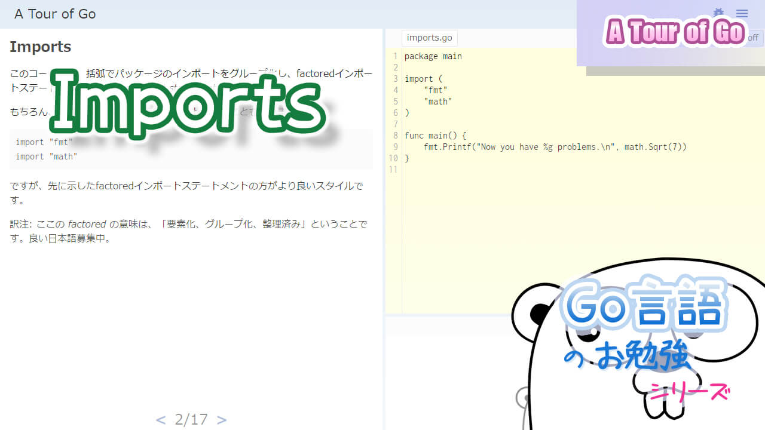The height and width of the screenshot is (430, 765).
Task: Open the hamburger table of contents menu
Action: pos(742,14)
